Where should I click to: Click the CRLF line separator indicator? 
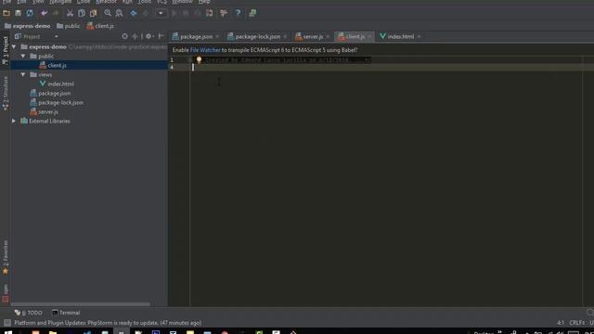[x=577, y=323]
